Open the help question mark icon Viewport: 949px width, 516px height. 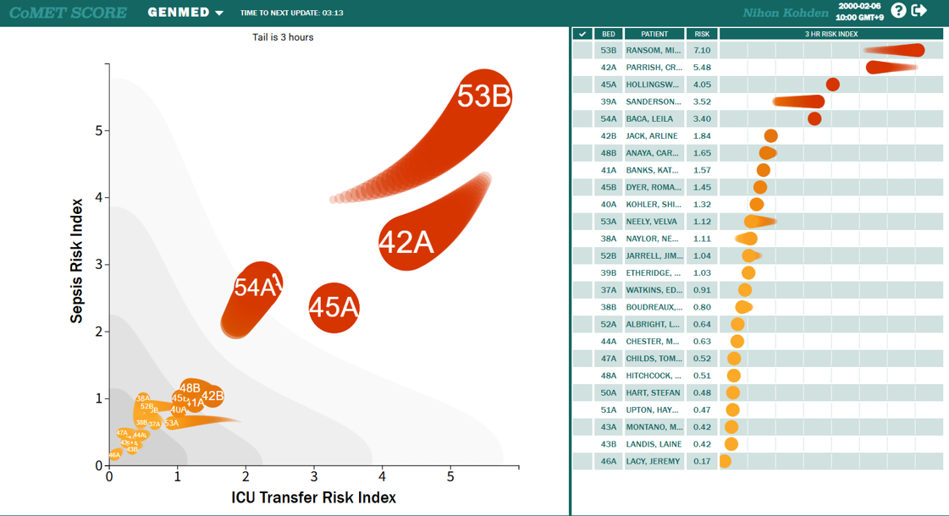click(899, 10)
